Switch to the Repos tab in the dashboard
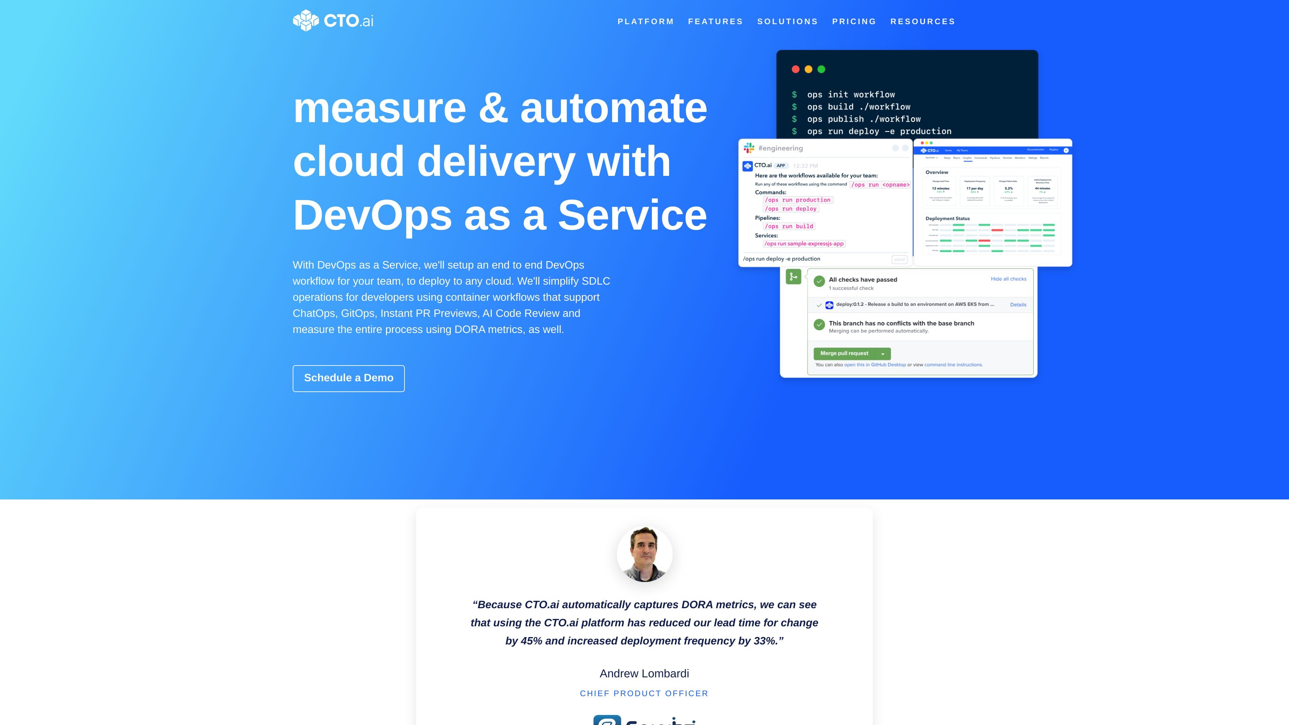 [957, 158]
